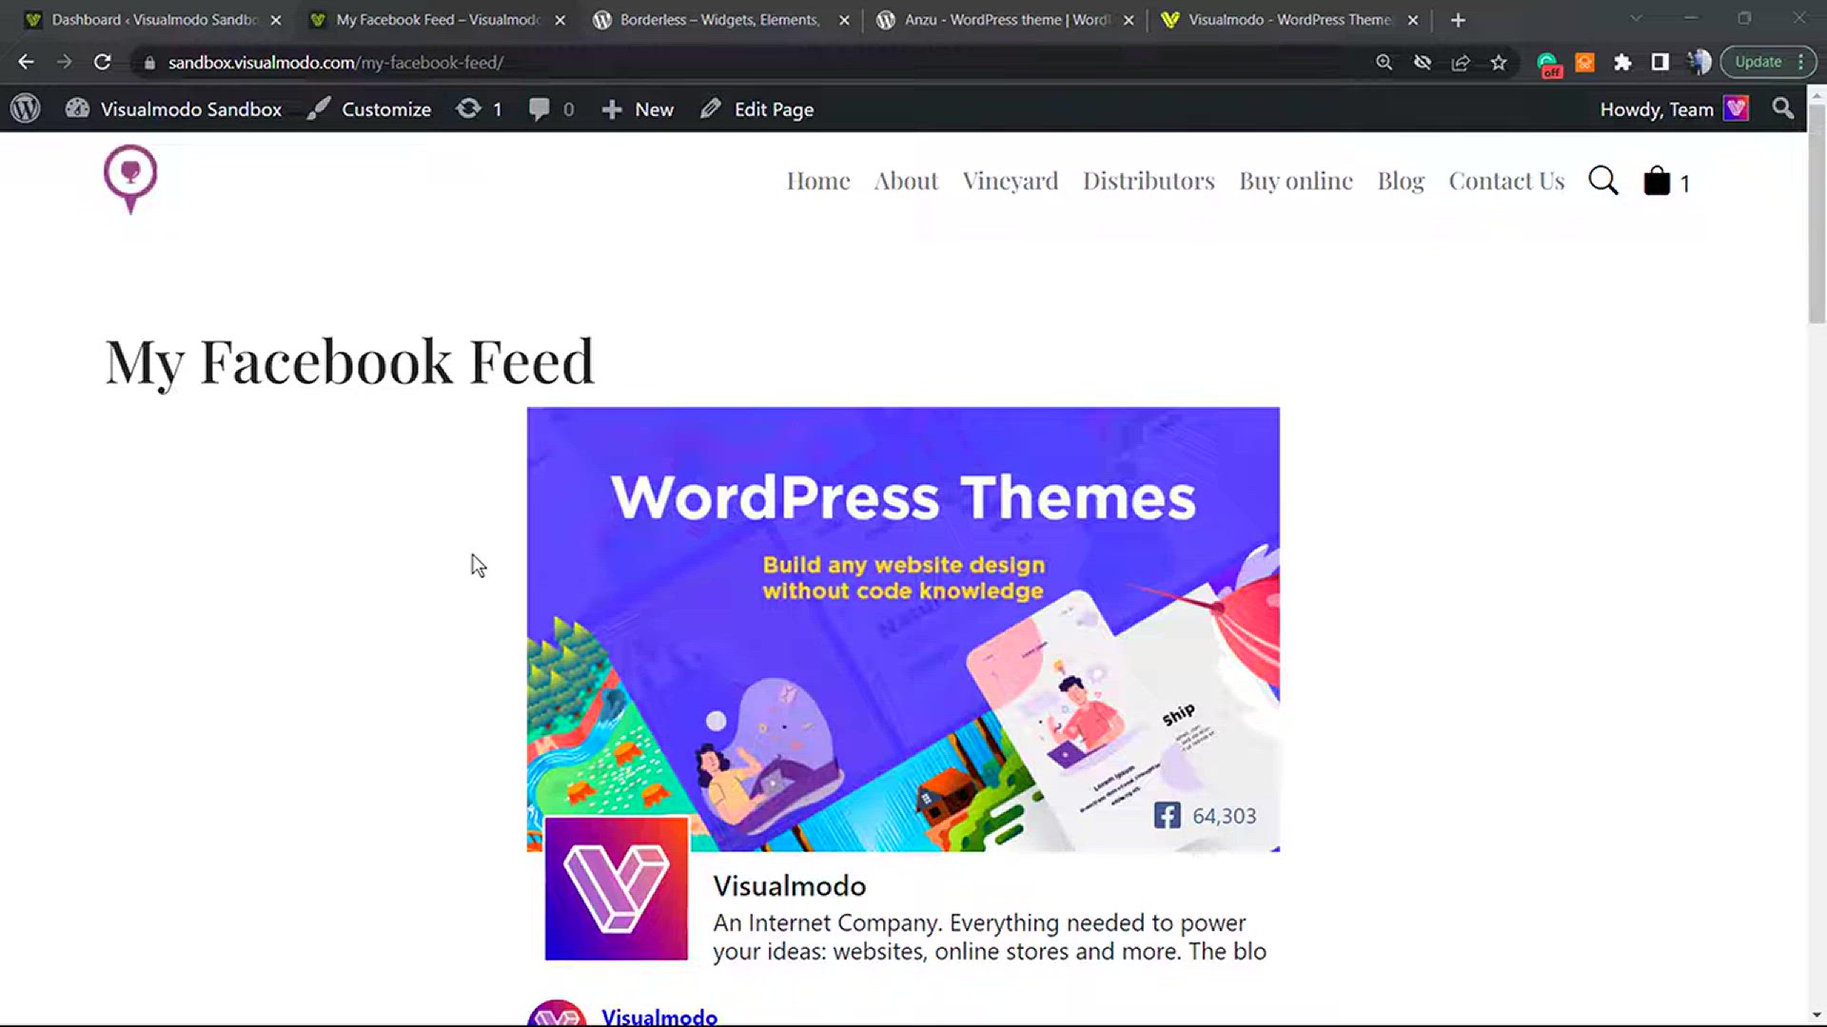The image size is (1827, 1027).
Task: Bookmark this page with the star icon
Action: 1499,62
